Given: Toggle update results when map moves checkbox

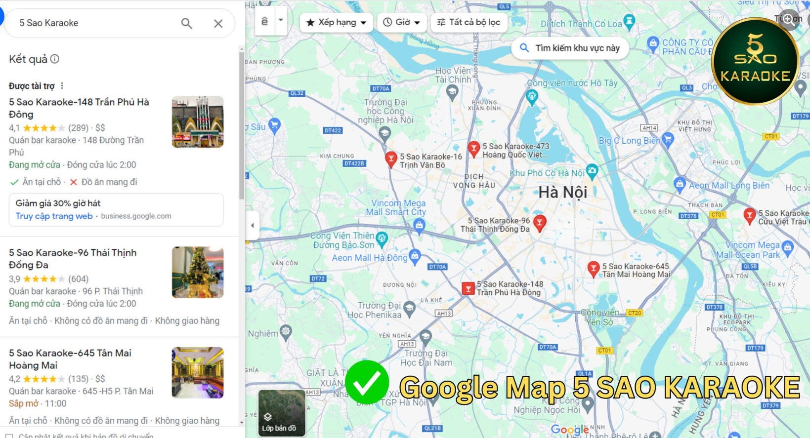Looking at the screenshot, I should [x=9, y=436].
